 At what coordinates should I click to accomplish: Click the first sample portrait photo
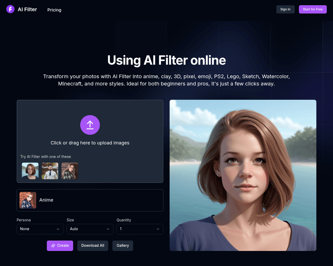[30, 171]
